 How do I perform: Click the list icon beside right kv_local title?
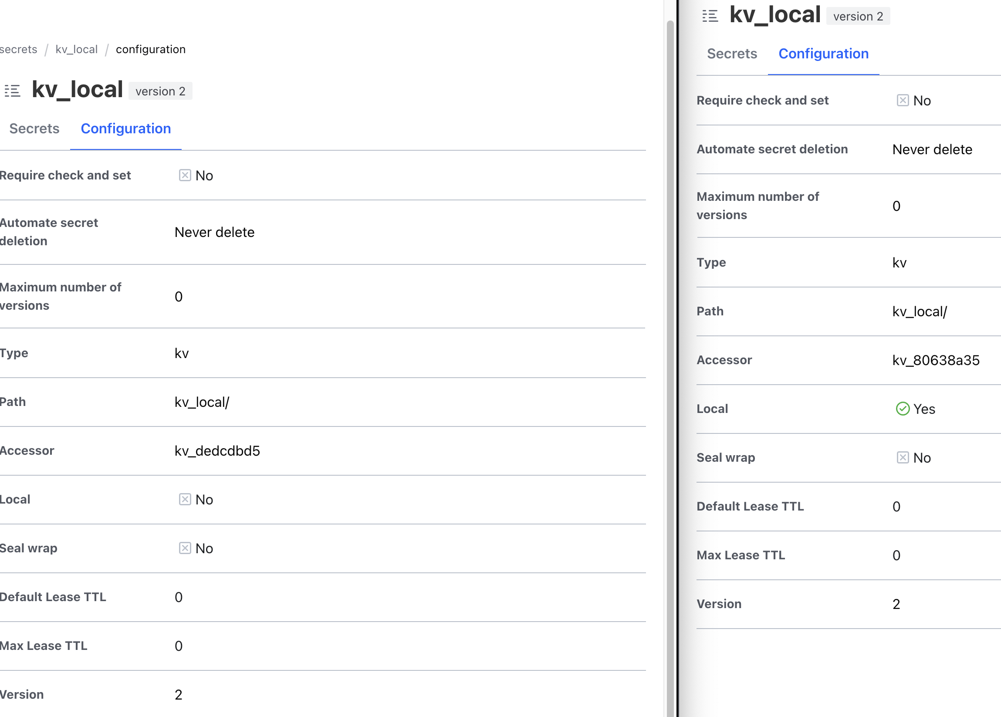pos(710,16)
